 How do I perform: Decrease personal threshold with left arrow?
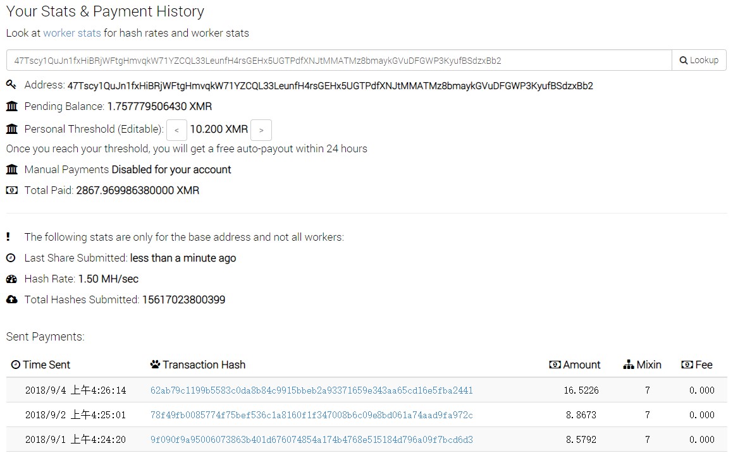pyautogui.click(x=176, y=130)
